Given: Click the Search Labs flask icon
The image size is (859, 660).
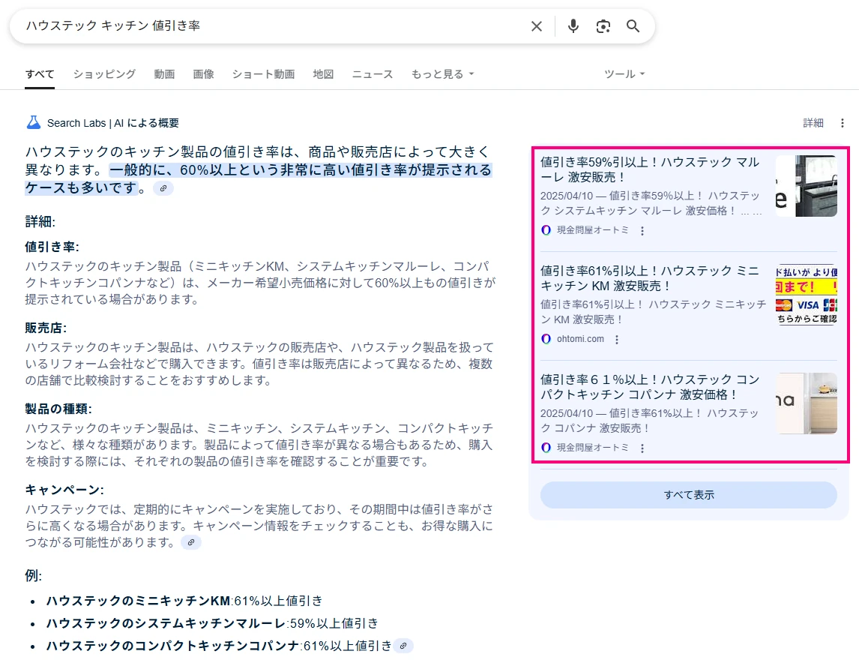Looking at the screenshot, I should tap(34, 123).
